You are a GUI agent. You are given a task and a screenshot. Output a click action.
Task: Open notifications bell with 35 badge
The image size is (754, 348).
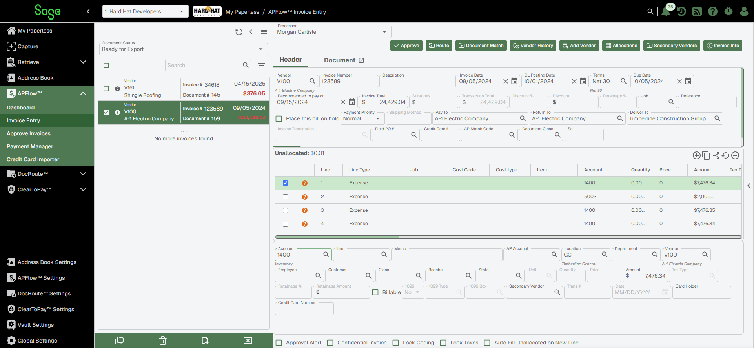click(x=666, y=11)
